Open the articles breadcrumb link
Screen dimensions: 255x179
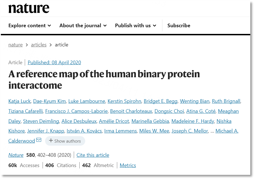[x=39, y=45]
